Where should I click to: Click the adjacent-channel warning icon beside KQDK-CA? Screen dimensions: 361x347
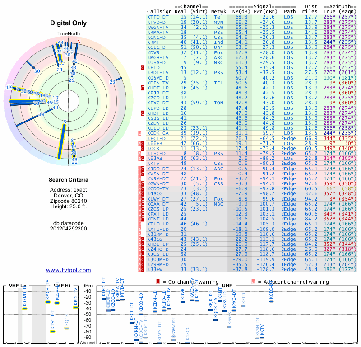click(139, 133)
